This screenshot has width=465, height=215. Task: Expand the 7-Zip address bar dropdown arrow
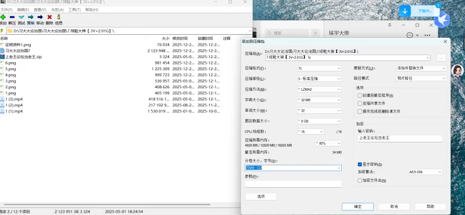tap(250, 31)
